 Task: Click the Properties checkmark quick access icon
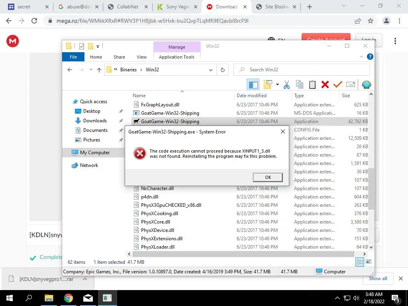pyautogui.click(x=82, y=46)
